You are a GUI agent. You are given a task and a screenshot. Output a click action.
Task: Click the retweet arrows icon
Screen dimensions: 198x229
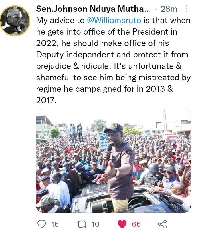[x=82, y=224]
